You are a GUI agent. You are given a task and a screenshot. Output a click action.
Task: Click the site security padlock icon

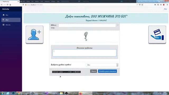(x=26, y=5)
